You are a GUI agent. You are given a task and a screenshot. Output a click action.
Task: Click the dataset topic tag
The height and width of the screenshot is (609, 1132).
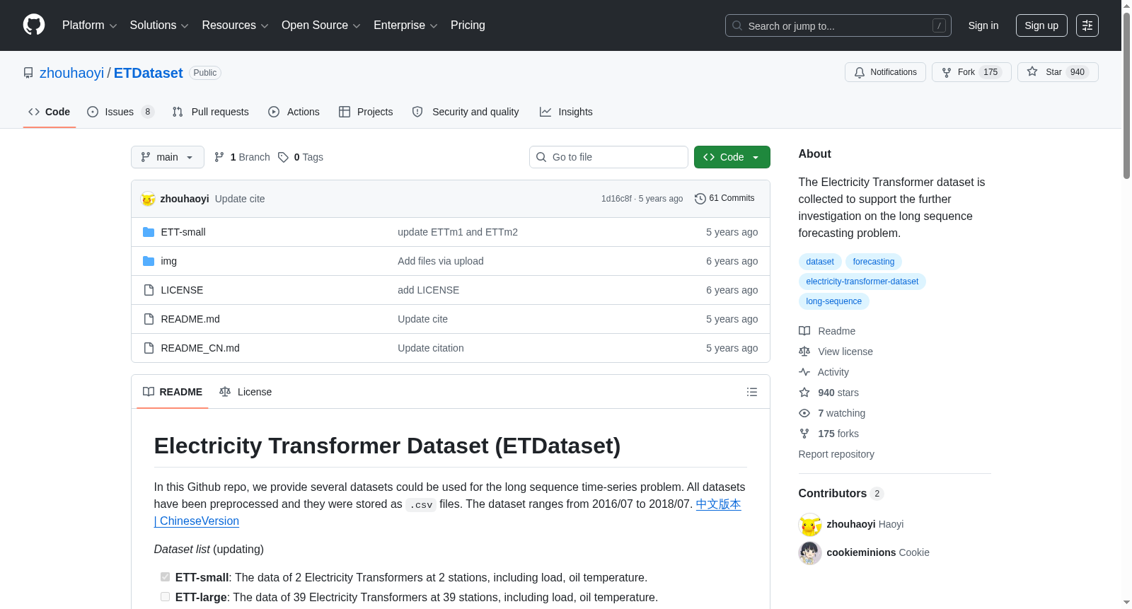(820, 262)
